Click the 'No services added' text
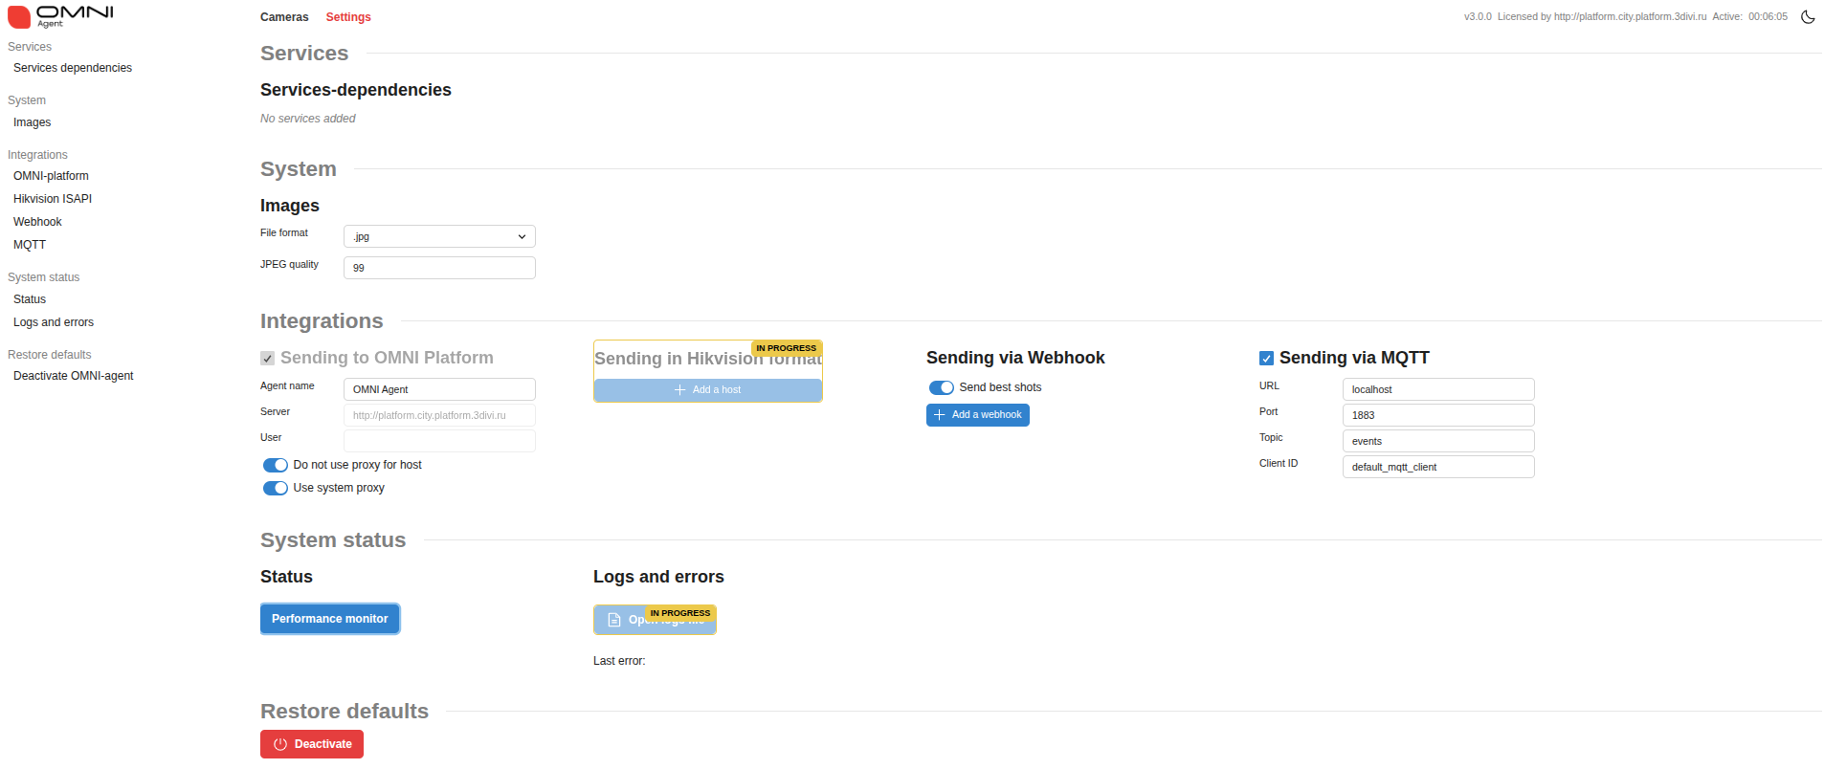1824x769 pixels. pos(308,119)
